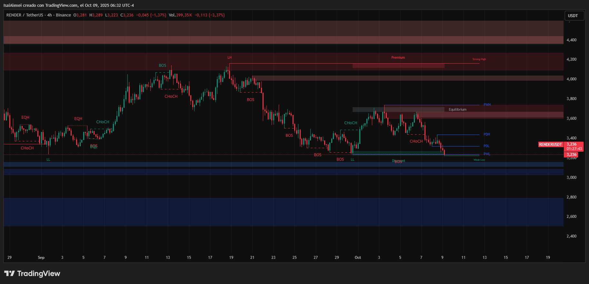589x284 pixels.
Task: Select the Equilibrium zone label
Action: pyautogui.click(x=457, y=110)
